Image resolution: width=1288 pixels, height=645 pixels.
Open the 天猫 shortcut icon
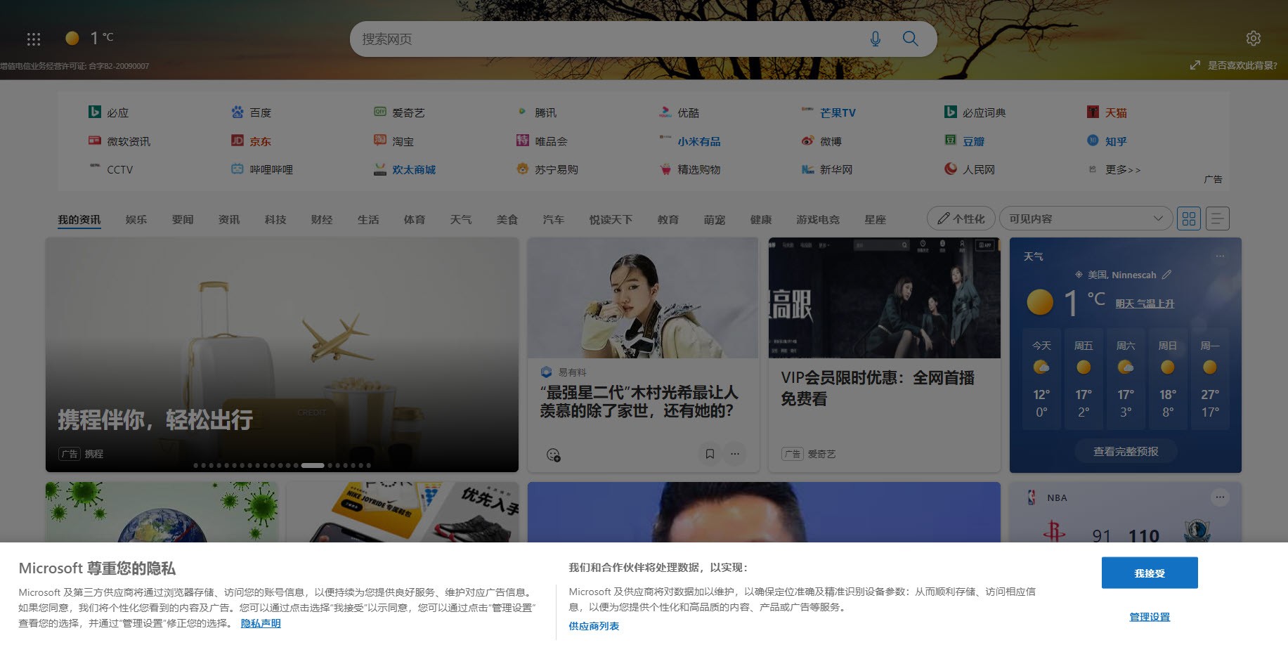click(x=1093, y=112)
